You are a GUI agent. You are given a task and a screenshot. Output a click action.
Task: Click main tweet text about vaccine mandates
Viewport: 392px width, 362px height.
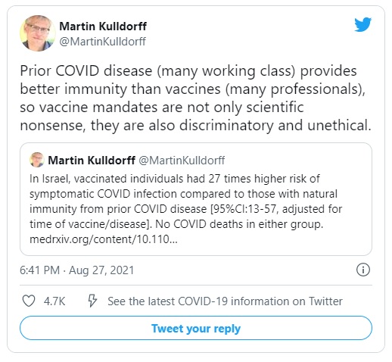coord(195,98)
